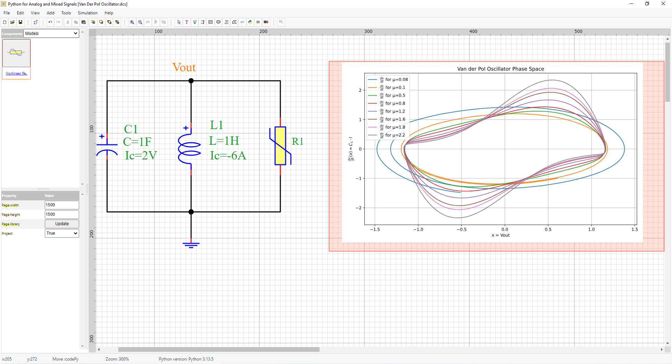Click the copy icon in toolbar

(x=76, y=22)
